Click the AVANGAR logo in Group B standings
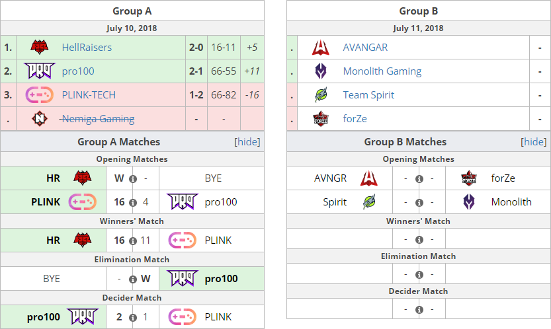Screen dimensions: 551x329 coord(320,48)
